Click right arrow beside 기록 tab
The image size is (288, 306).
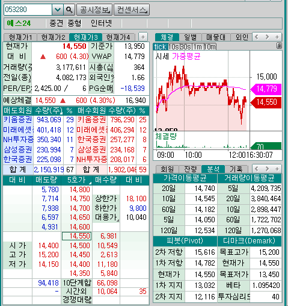(x=267, y=169)
